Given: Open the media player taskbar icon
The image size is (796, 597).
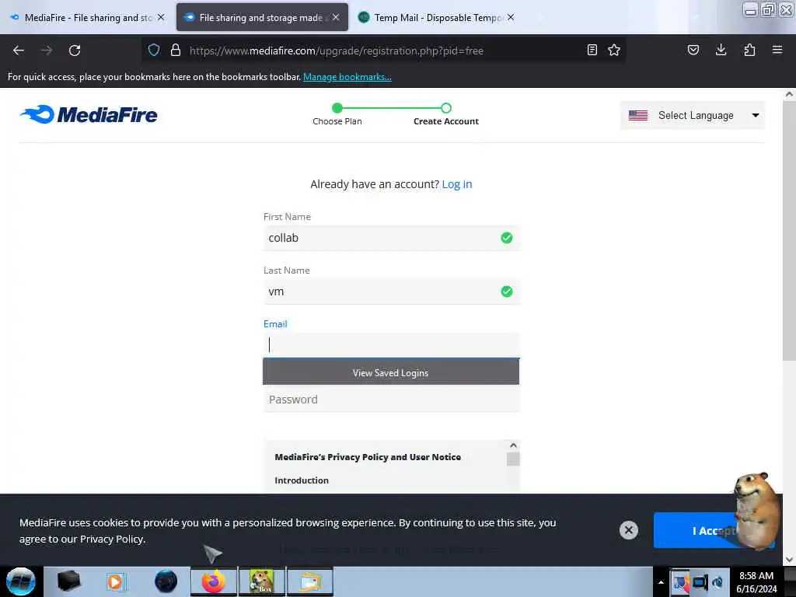Looking at the screenshot, I should click(x=115, y=581).
